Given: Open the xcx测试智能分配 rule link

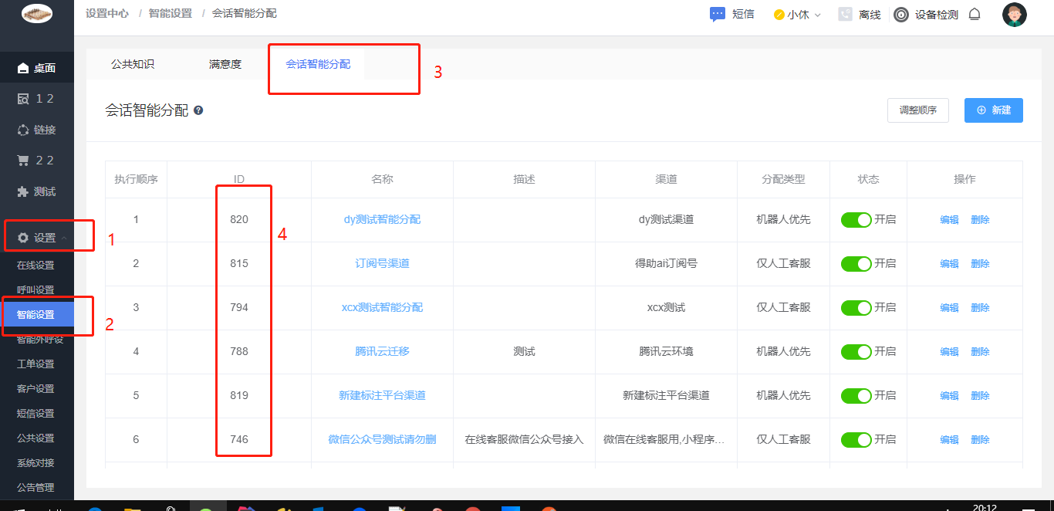Looking at the screenshot, I should pyautogui.click(x=382, y=307).
